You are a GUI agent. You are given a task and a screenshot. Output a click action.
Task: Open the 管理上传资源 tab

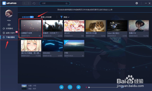click(46, 17)
